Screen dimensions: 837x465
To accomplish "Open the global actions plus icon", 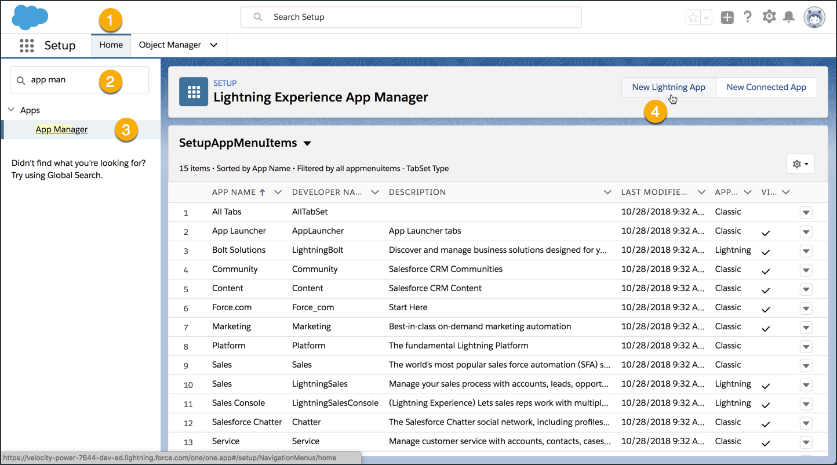I will (727, 17).
